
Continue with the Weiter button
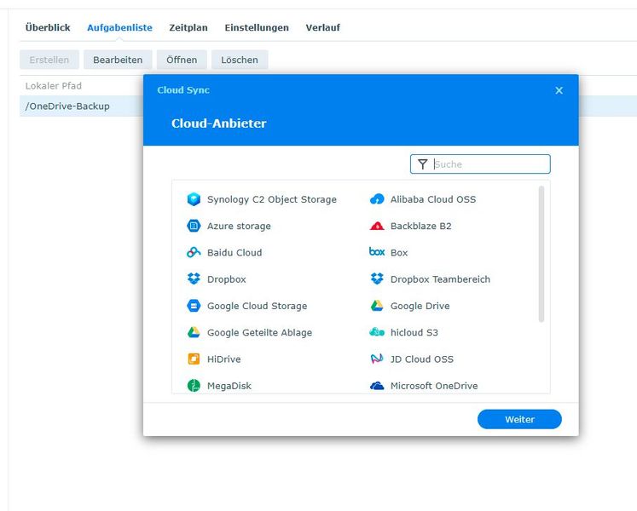519,419
